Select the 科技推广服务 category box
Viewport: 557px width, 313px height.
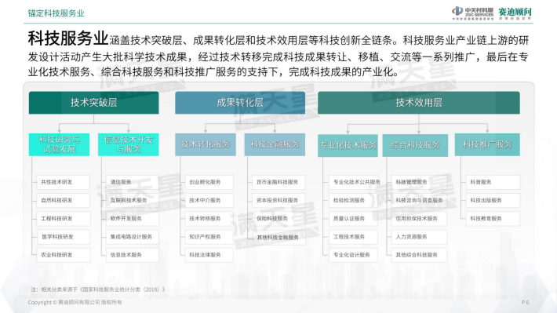tap(487, 144)
